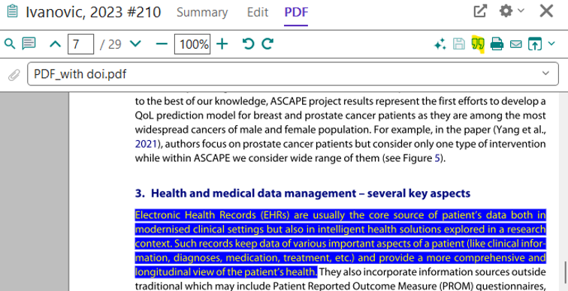This screenshot has height=291, width=568.
Task: Zoom out with the minus icon
Action: (162, 44)
